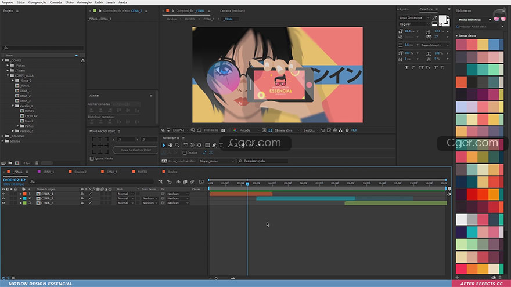The height and width of the screenshot is (287, 511).
Task: Open the Animação menu
Action: [84, 2]
